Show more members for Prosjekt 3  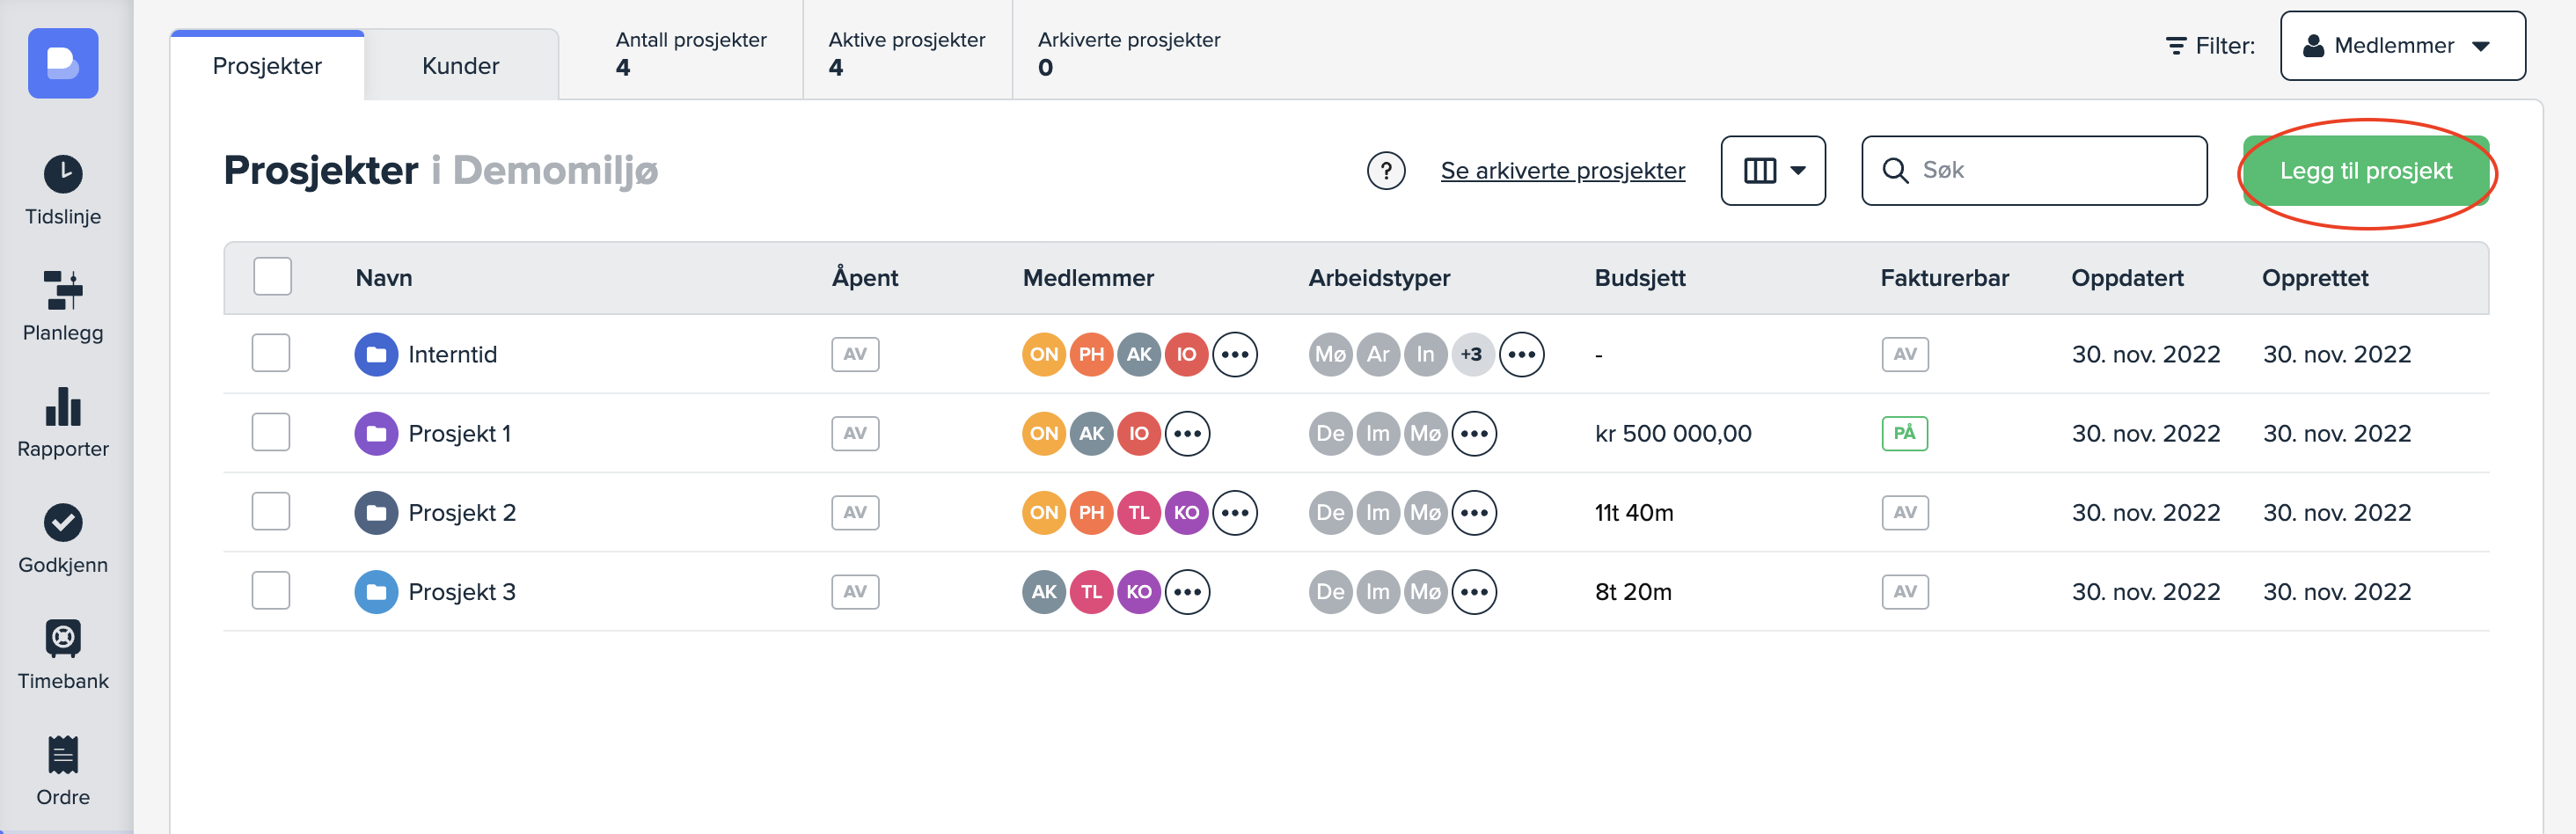tap(1187, 592)
